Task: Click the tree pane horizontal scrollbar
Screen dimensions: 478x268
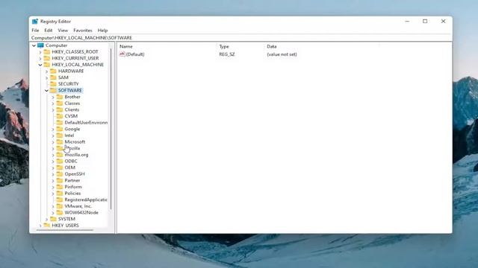Action: (x=65, y=230)
